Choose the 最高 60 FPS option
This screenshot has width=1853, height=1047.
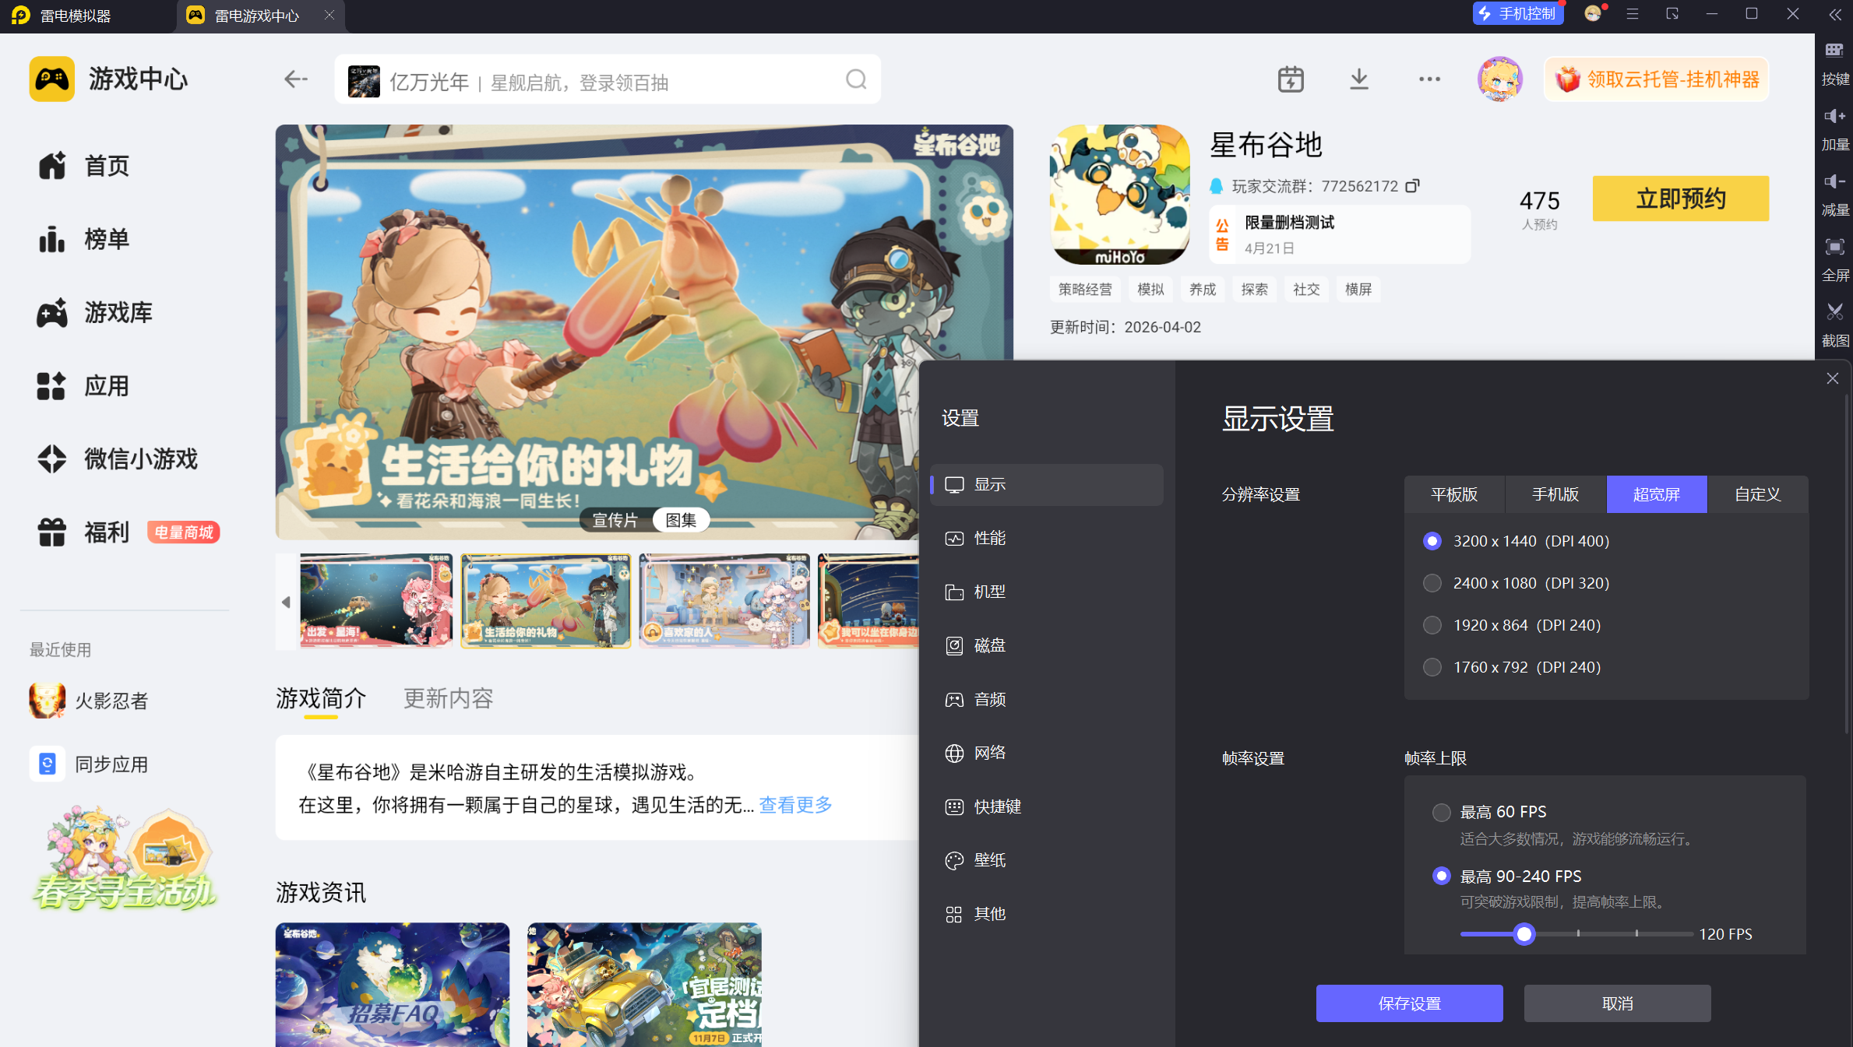(x=1441, y=812)
